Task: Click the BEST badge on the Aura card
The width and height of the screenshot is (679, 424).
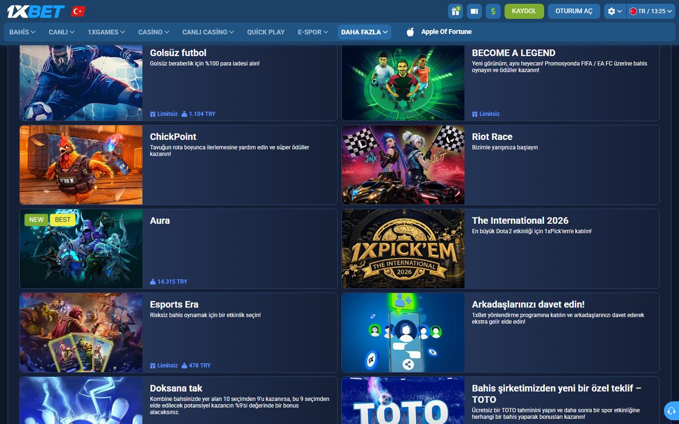Action: click(x=63, y=220)
